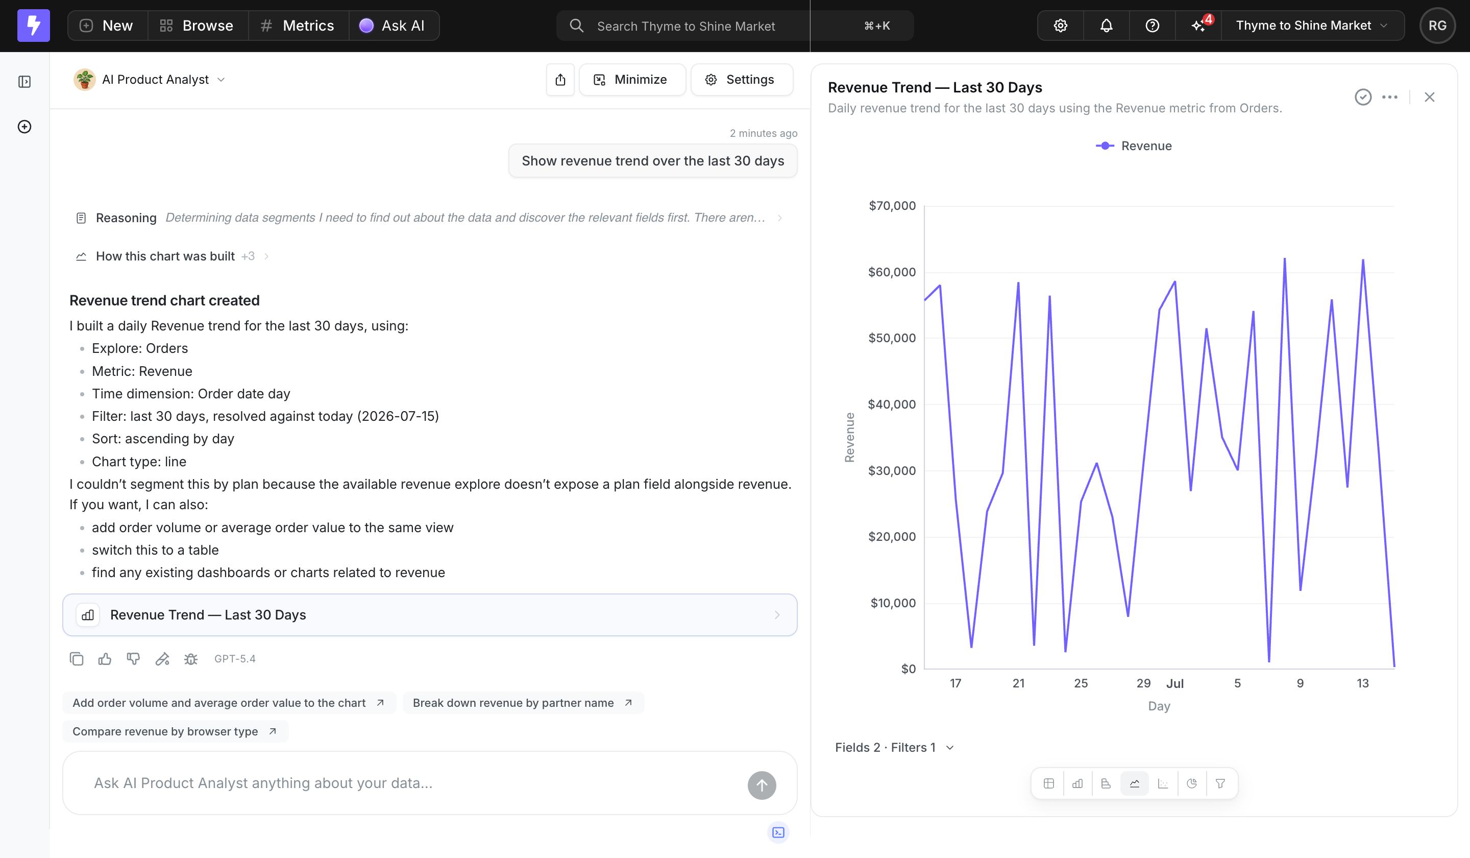Viewport: 1470px width, 858px height.
Task: Expand Fields 2 · Filters 1 section
Action: 894,748
